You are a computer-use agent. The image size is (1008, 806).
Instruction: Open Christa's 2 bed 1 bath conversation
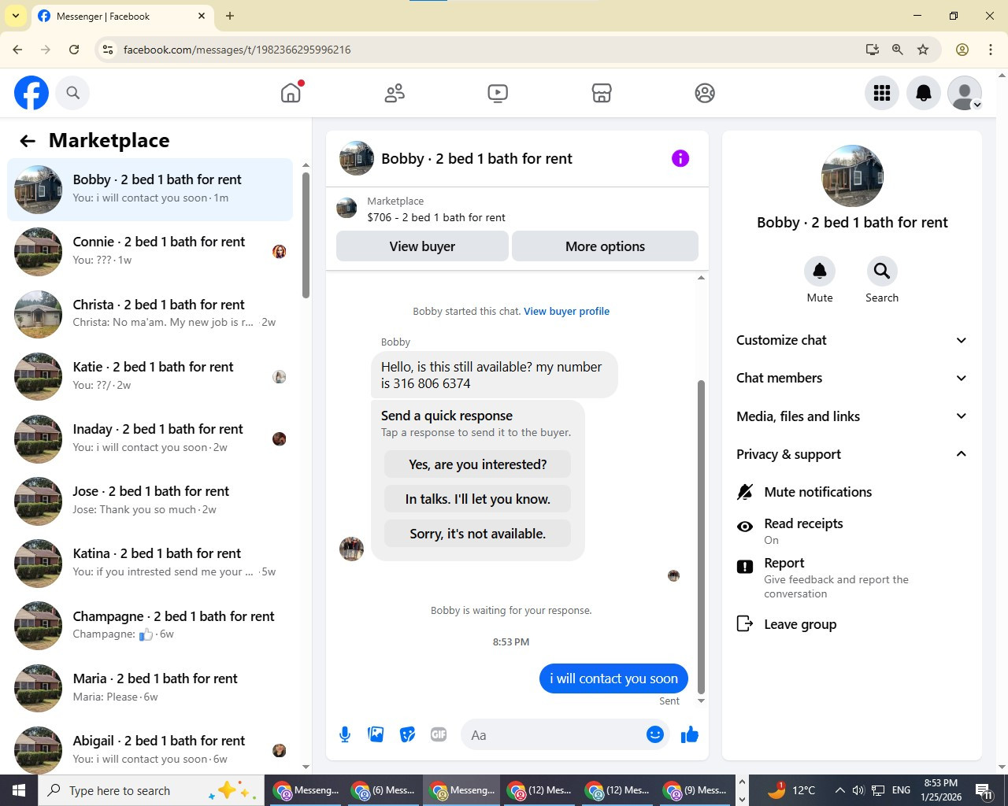[x=150, y=313]
